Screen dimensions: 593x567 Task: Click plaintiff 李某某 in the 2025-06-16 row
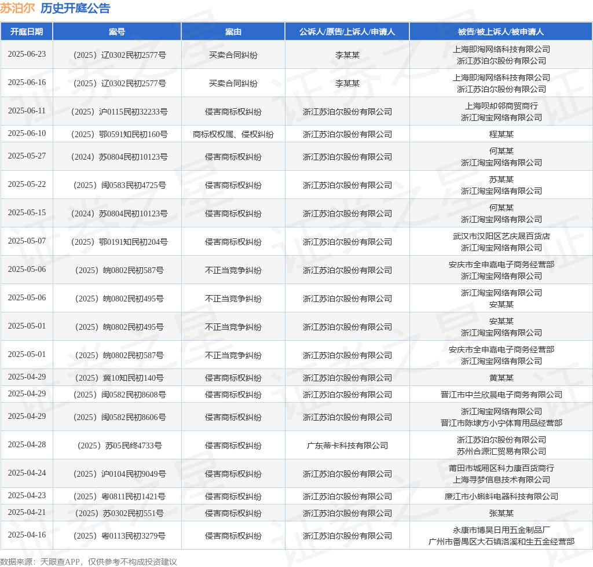(347, 83)
